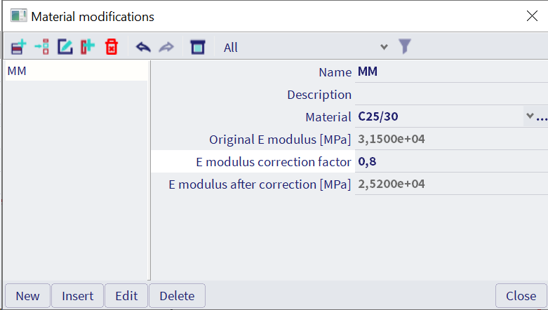The width and height of the screenshot is (548, 310).
Task: Expand the Material C25/30 dropdown arrow
Action: (528, 116)
